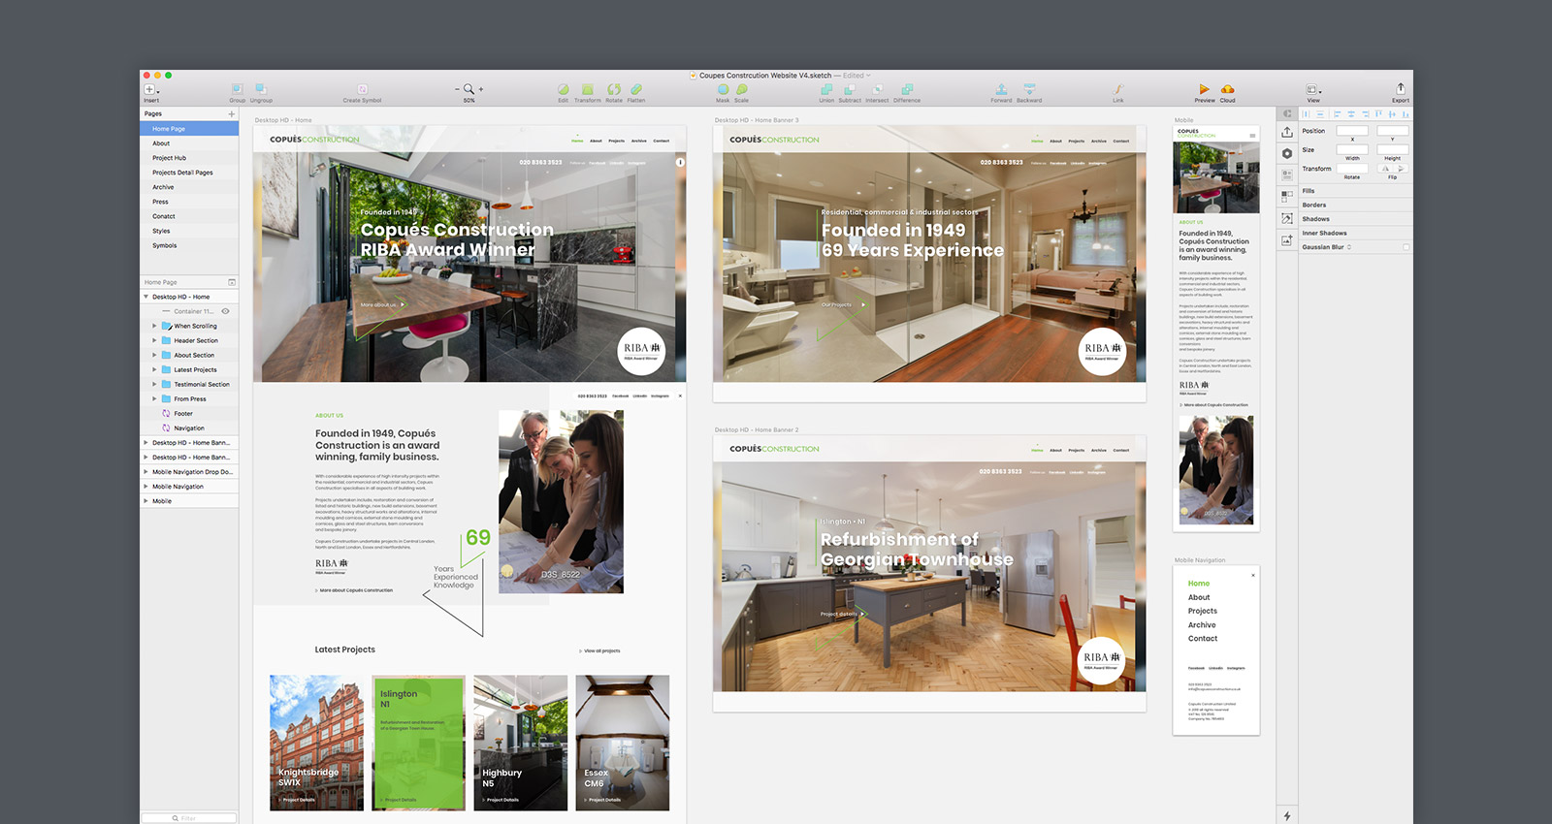The width and height of the screenshot is (1552, 824).
Task: Enable the Gaussian Blur checkbox
Action: coord(1406,247)
